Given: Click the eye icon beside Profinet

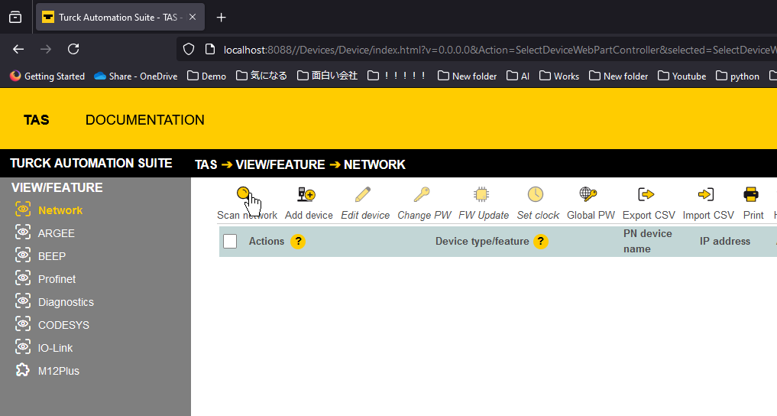Looking at the screenshot, I should [23, 278].
